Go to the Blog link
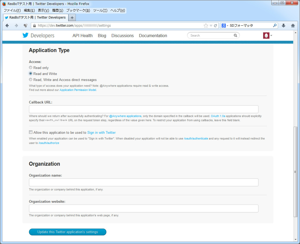 pos(102,36)
